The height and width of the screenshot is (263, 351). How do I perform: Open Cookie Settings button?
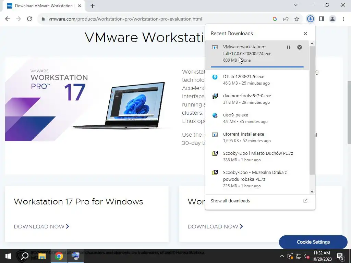pos(313,242)
